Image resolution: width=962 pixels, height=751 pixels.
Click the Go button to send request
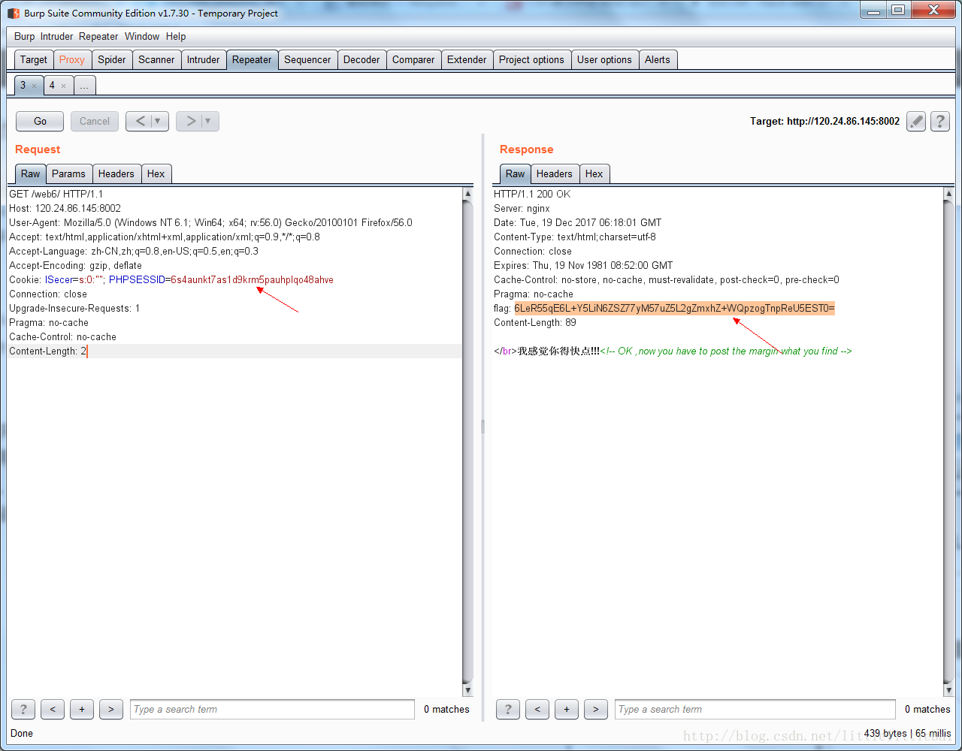tap(40, 121)
